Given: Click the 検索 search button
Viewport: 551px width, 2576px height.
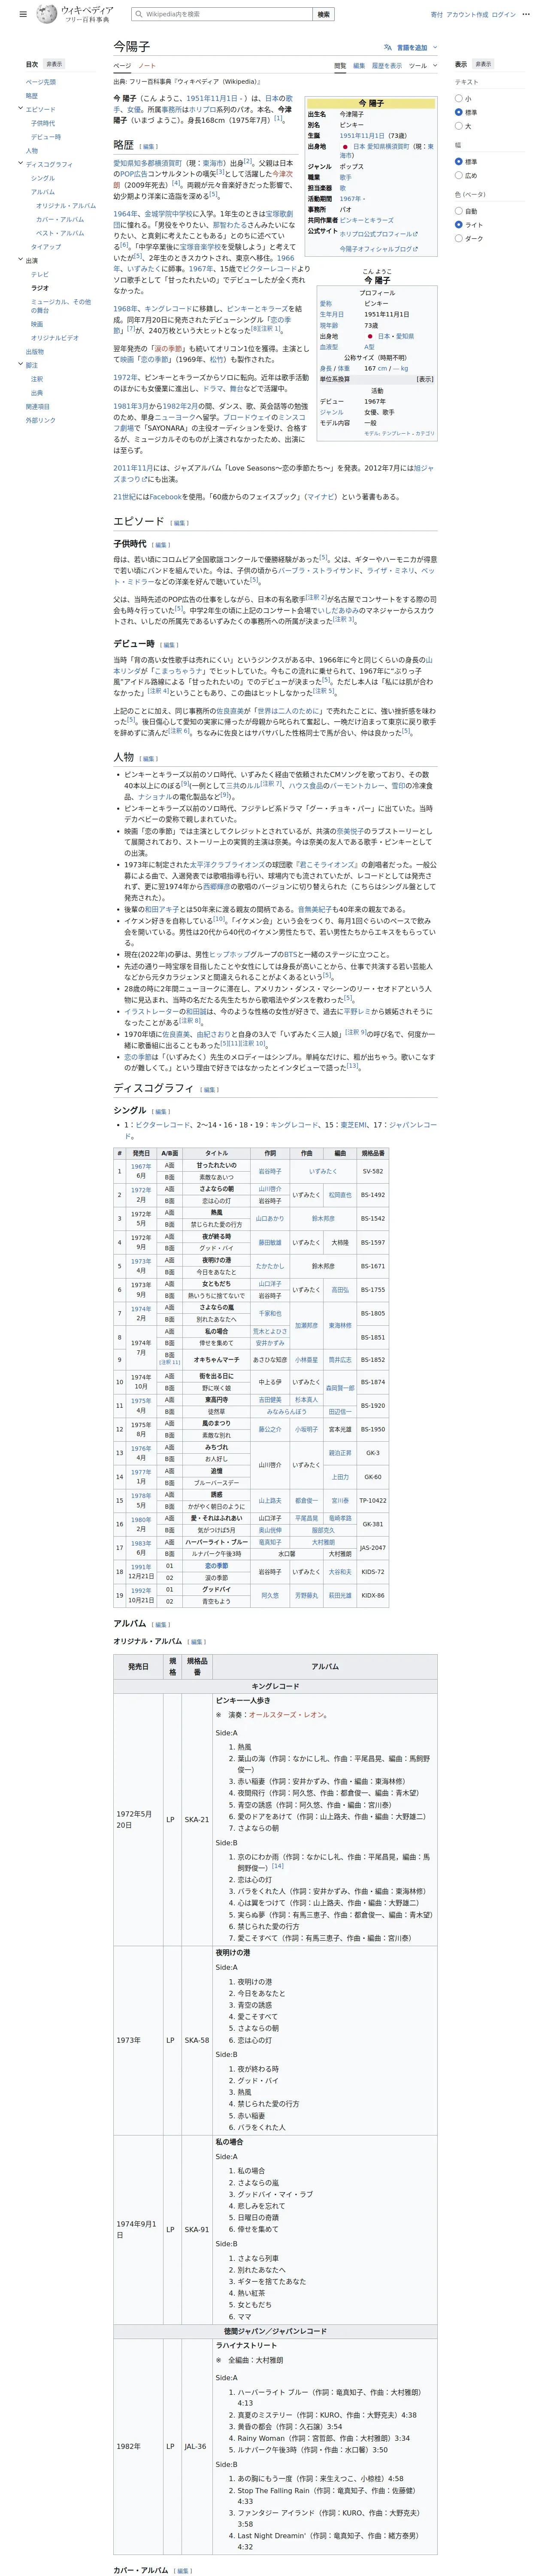Looking at the screenshot, I should pos(323,15).
